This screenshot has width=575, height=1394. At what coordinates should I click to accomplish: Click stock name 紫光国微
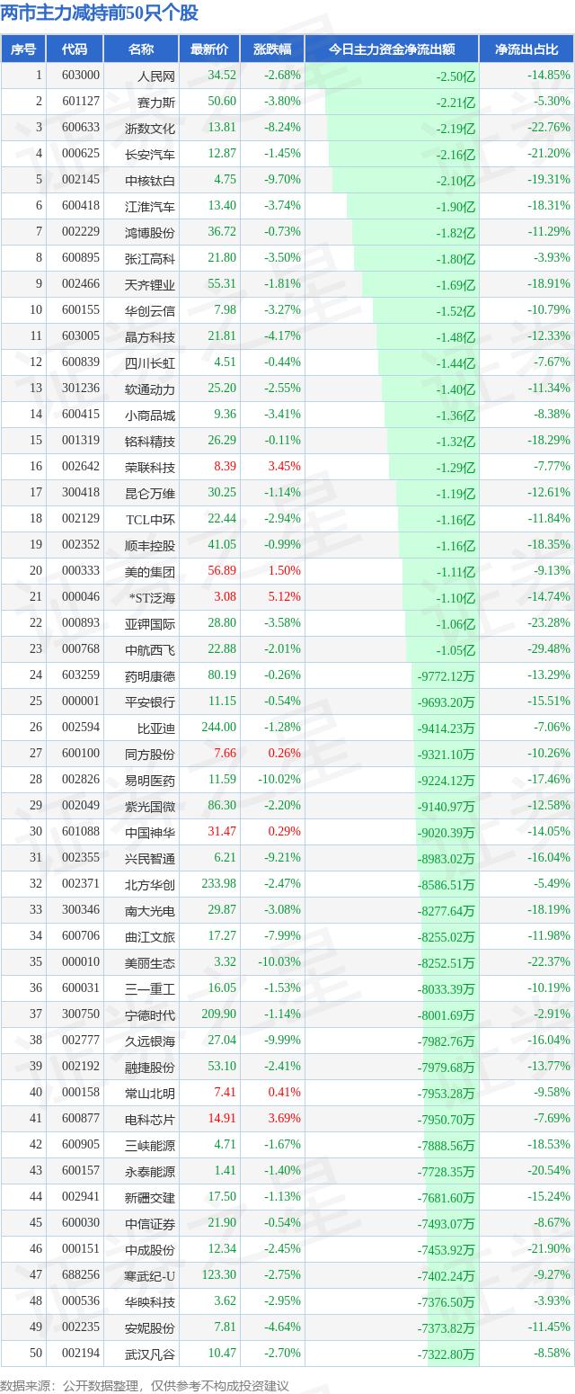point(150,806)
